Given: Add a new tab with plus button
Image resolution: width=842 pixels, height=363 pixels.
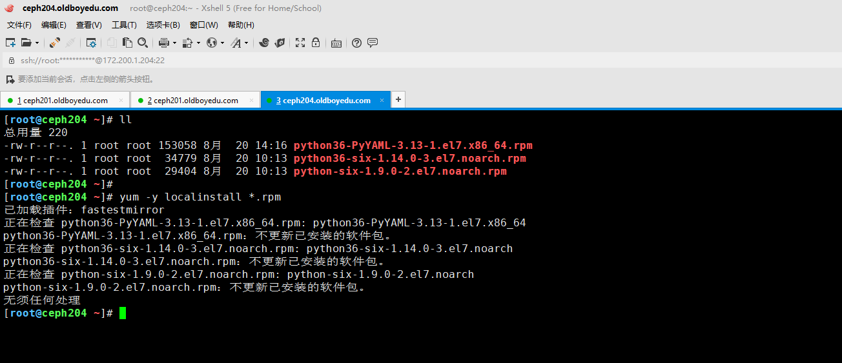Looking at the screenshot, I should (398, 100).
